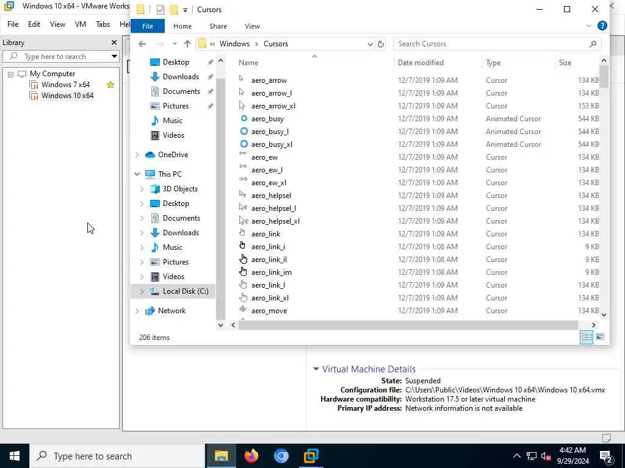Open OneDrive in navigation pane
The height and width of the screenshot is (468, 625).
pos(173,154)
